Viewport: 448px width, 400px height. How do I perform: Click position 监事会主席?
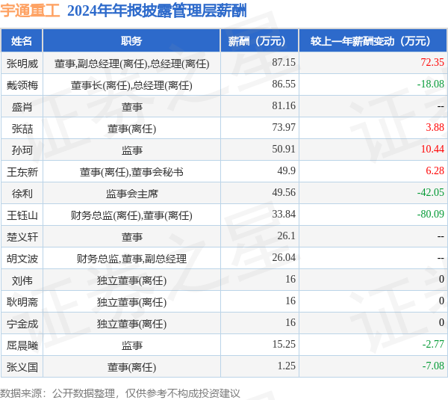point(131,194)
